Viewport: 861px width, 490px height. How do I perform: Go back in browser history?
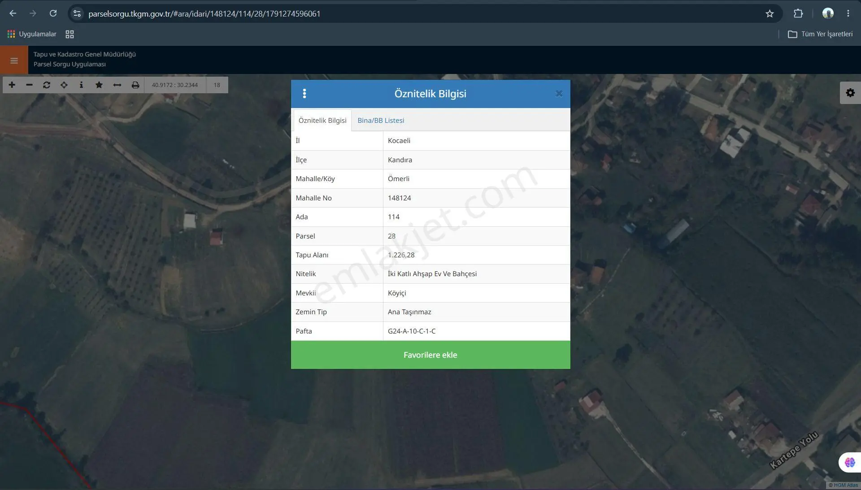pyautogui.click(x=13, y=13)
